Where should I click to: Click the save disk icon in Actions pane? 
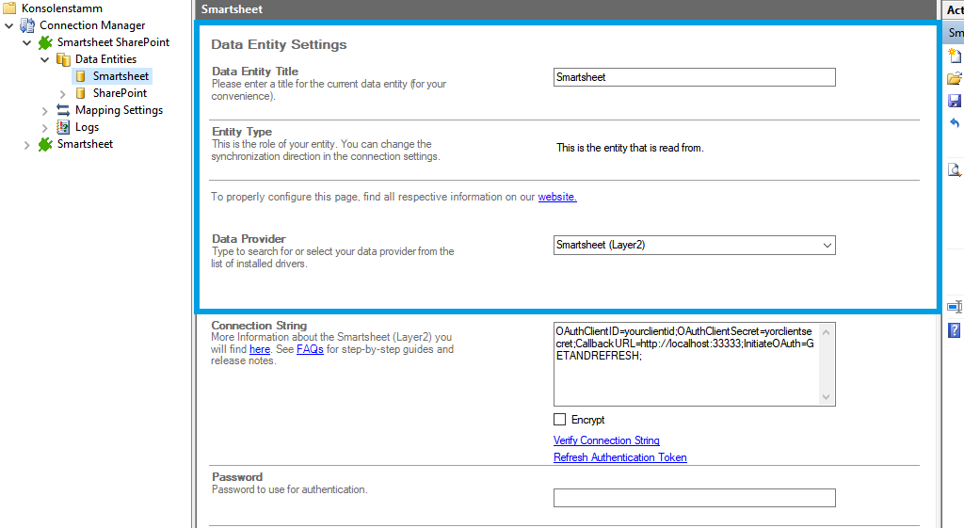(x=955, y=101)
